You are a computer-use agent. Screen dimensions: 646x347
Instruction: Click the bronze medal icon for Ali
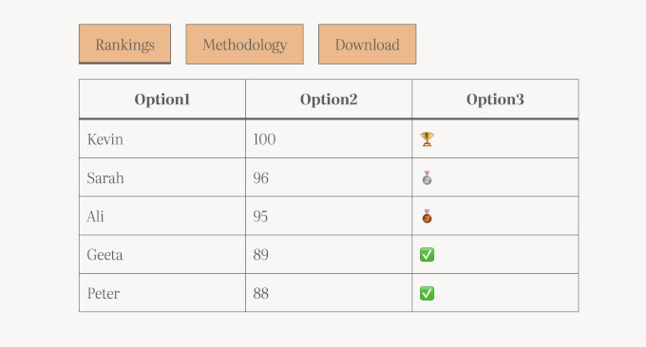(427, 216)
